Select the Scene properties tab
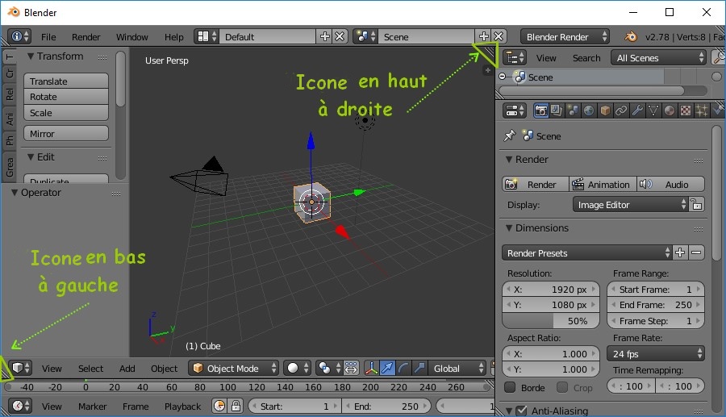Image resolution: width=726 pixels, height=417 pixels. [x=573, y=111]
